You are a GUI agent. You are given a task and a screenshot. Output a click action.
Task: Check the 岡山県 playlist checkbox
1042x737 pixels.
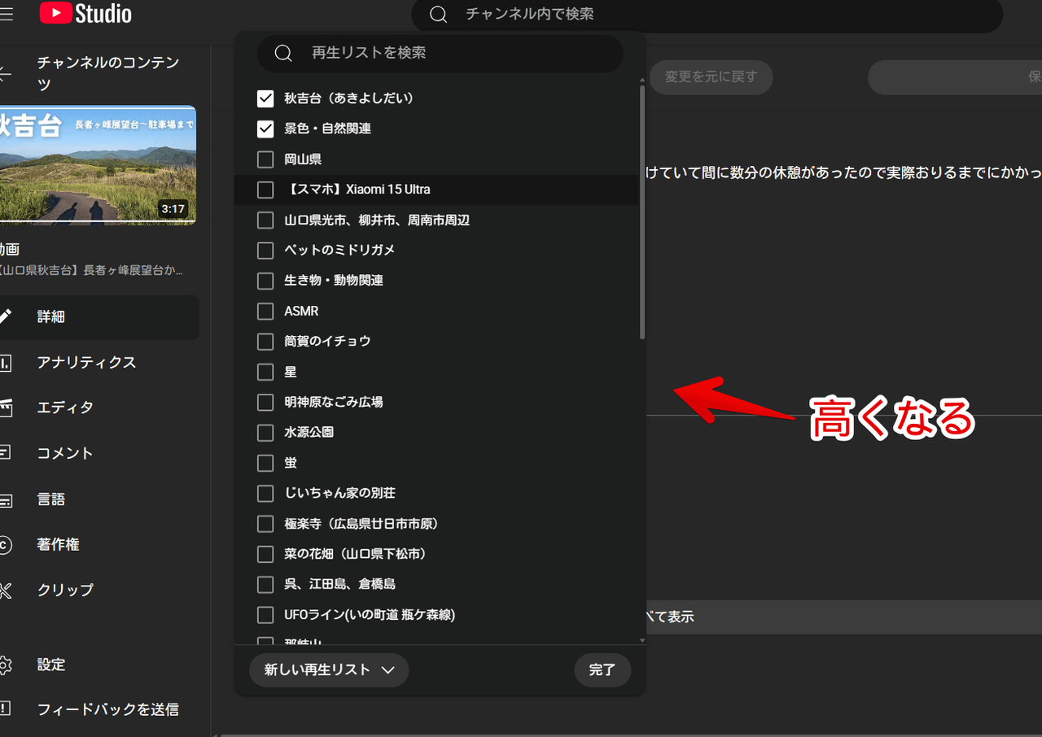tap(265, 159)
